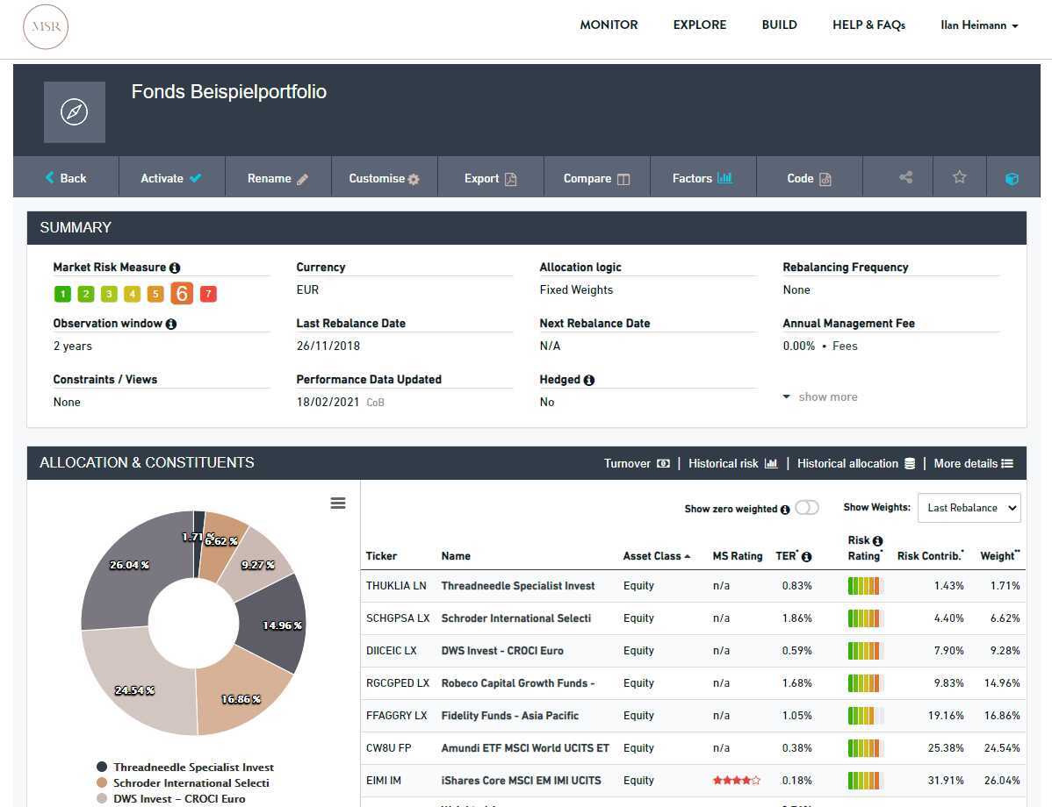Open the Show Weights Last Rebalance dropdown
1052x807 pixels.
pyautogui.click(x=969, y=508)
